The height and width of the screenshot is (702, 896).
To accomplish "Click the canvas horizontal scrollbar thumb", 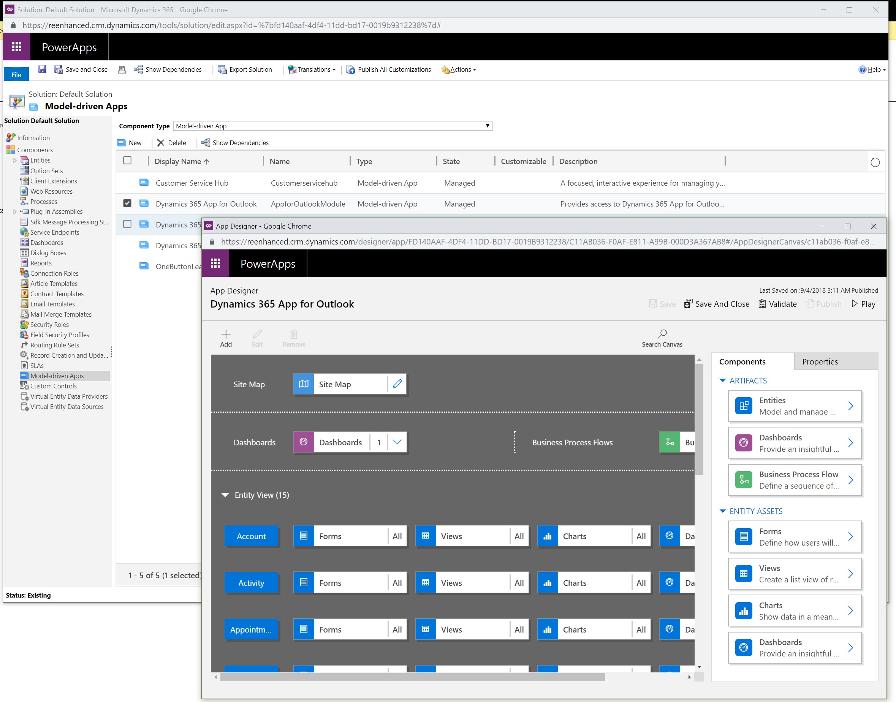I will coord(413,677).
